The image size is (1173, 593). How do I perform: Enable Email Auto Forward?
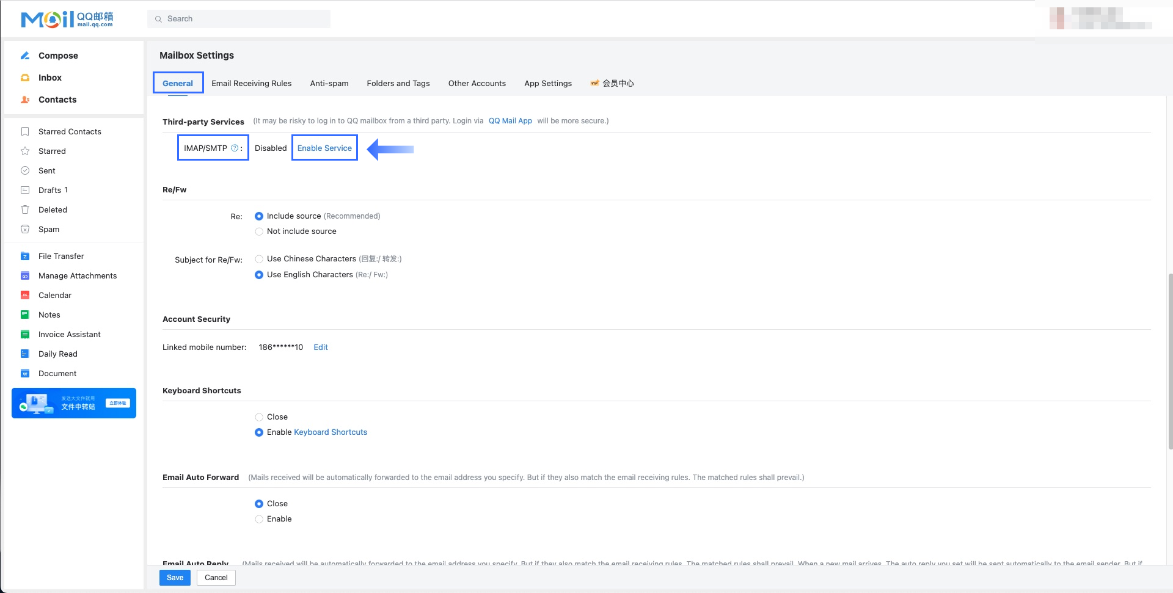259,518
